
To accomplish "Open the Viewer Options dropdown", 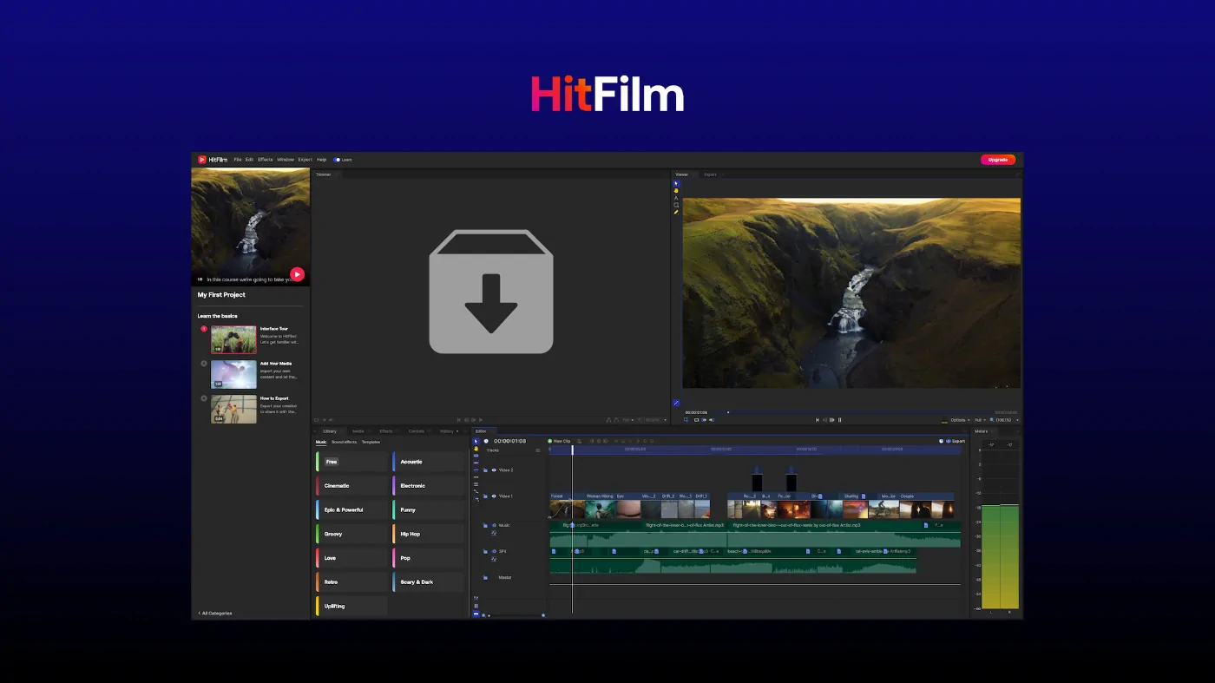I will click(961, 420).
